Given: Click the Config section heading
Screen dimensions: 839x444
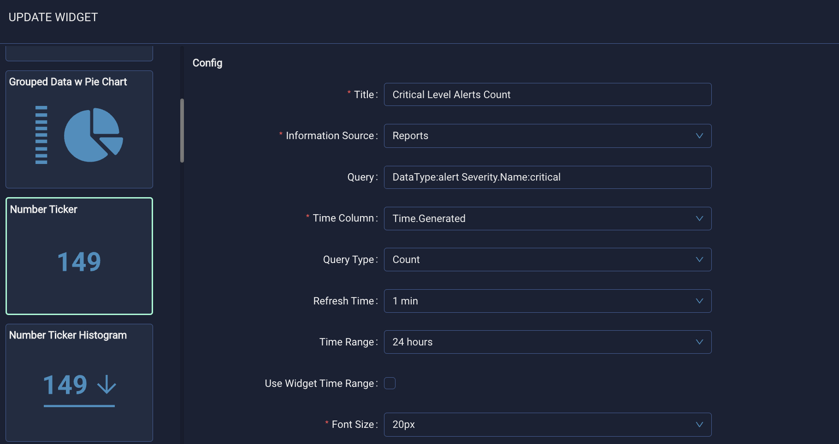Looking at the screenshot, I should point(207,63).
